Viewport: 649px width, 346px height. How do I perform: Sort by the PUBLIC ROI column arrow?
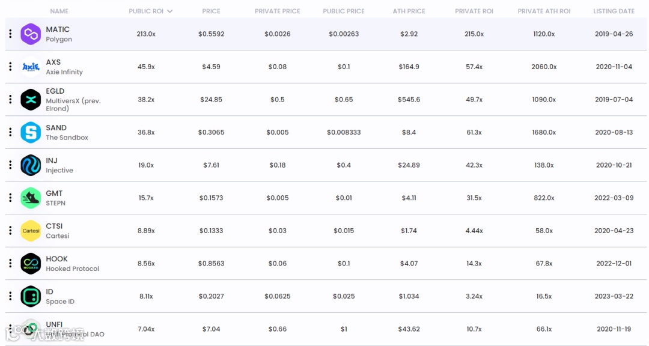coord(169,11)
